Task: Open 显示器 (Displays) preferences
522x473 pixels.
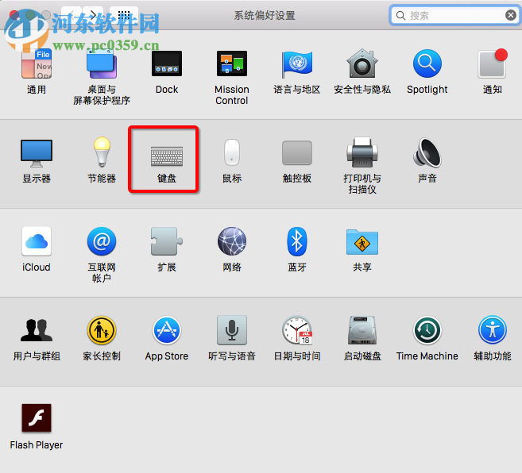Action: [x=37, y=152]
